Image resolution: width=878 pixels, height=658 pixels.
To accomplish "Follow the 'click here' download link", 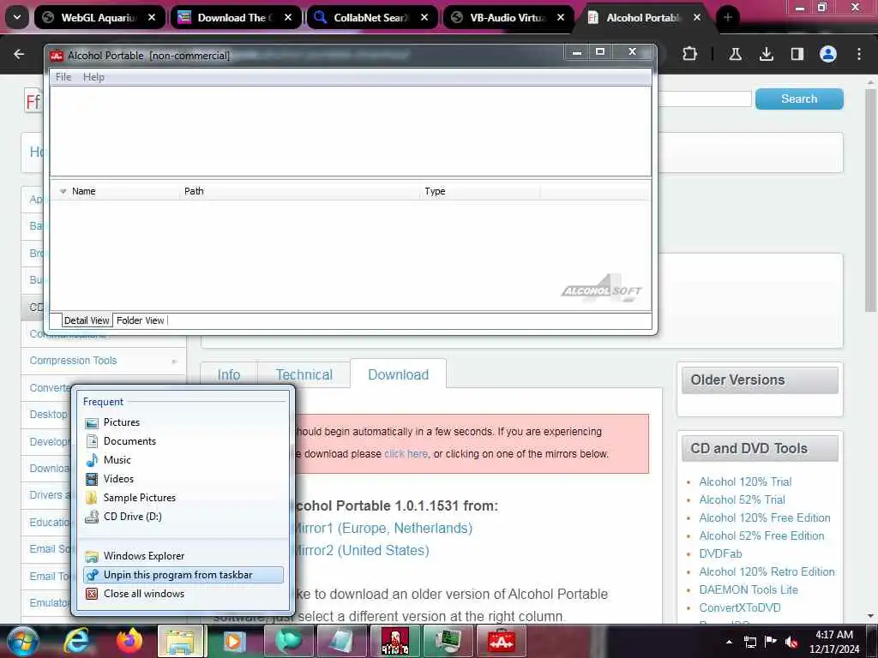I will click(406, 454).
